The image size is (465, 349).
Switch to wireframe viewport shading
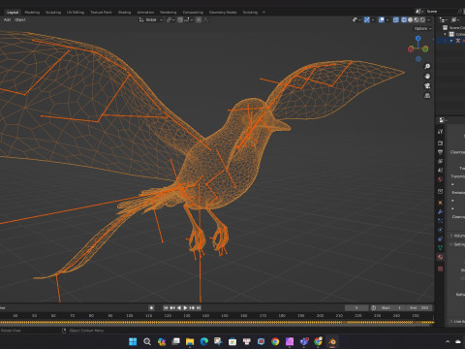pos(404,19)
